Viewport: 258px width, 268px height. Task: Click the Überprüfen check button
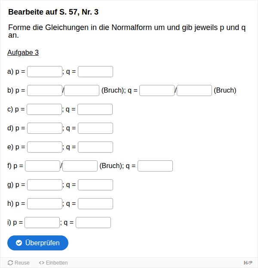(x=38, y=243)
